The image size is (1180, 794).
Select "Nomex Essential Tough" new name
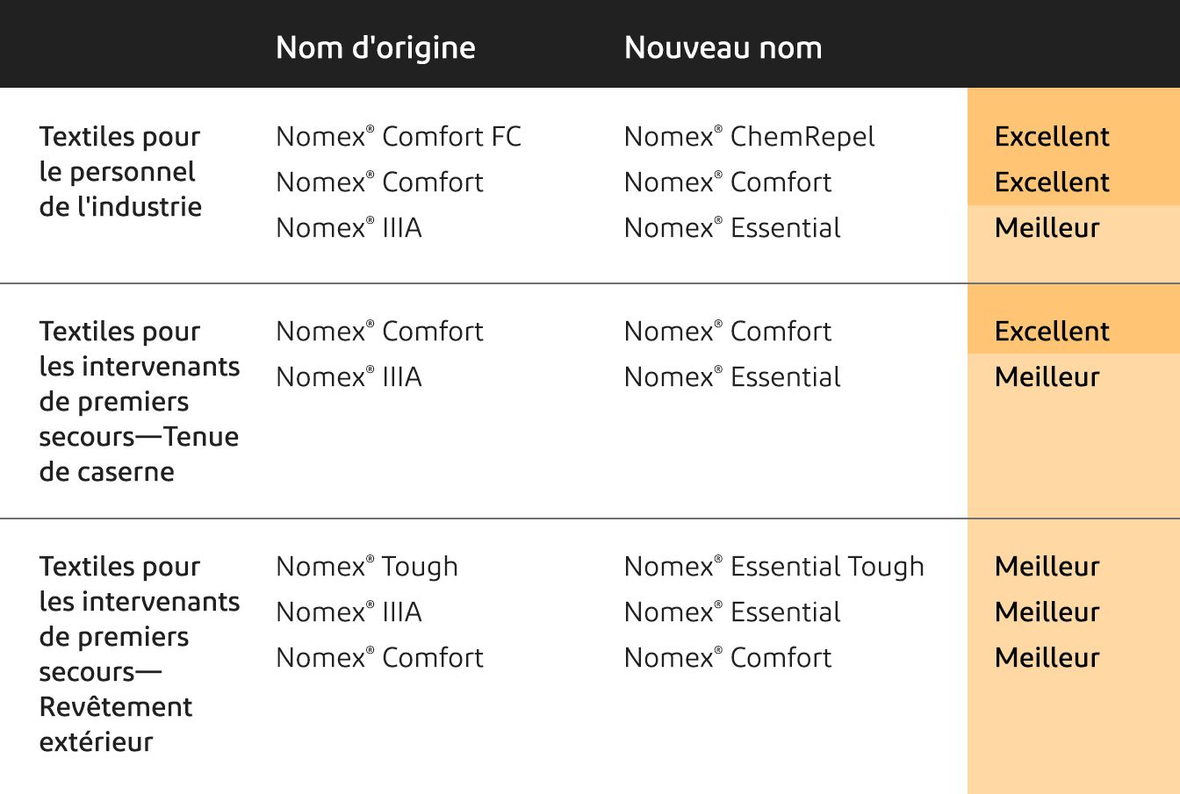(773, 567)
